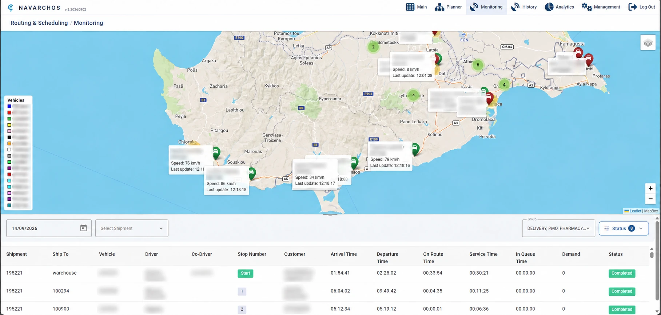Click the date field showing 14/09/2026

tap(49, 228)
